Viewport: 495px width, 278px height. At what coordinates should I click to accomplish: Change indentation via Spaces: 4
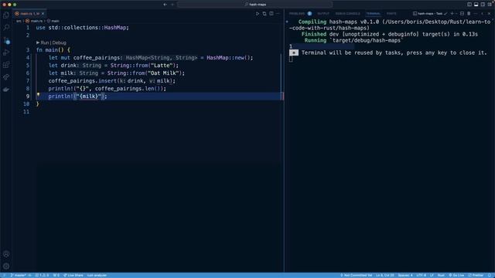click(405, 275)
